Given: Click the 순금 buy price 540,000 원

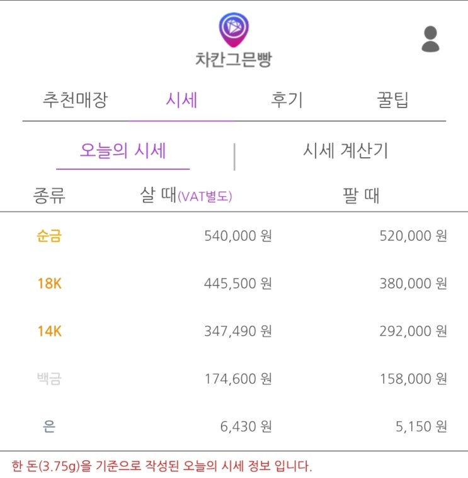Looking at the screenshot, I should click(x=237, y=236).
